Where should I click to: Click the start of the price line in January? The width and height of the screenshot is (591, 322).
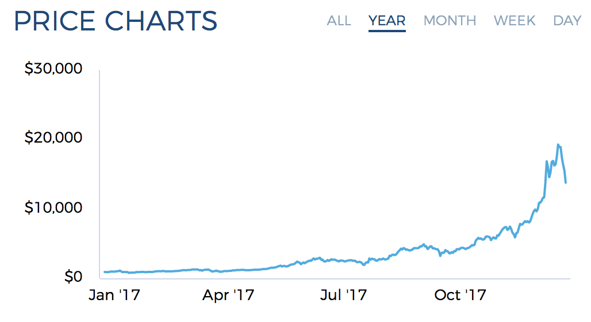(x=105, y=272)
